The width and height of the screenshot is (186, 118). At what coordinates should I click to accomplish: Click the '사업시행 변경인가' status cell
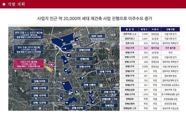170,66
